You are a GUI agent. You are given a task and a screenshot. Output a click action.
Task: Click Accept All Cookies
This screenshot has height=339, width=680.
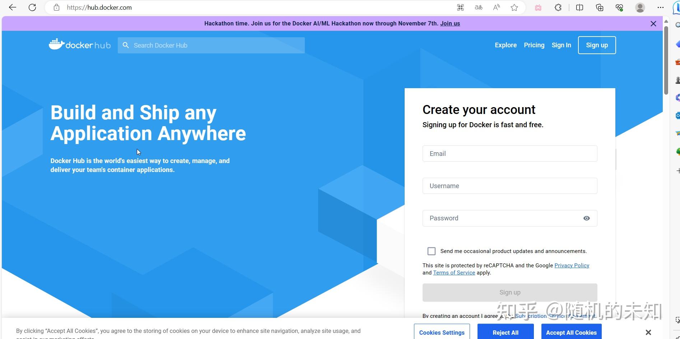[x=571, y=333]
